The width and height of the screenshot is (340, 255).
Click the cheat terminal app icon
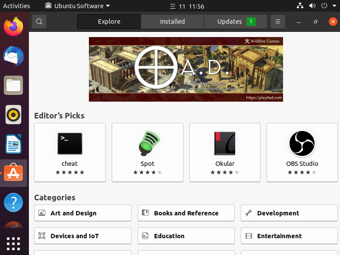point(70,143)
